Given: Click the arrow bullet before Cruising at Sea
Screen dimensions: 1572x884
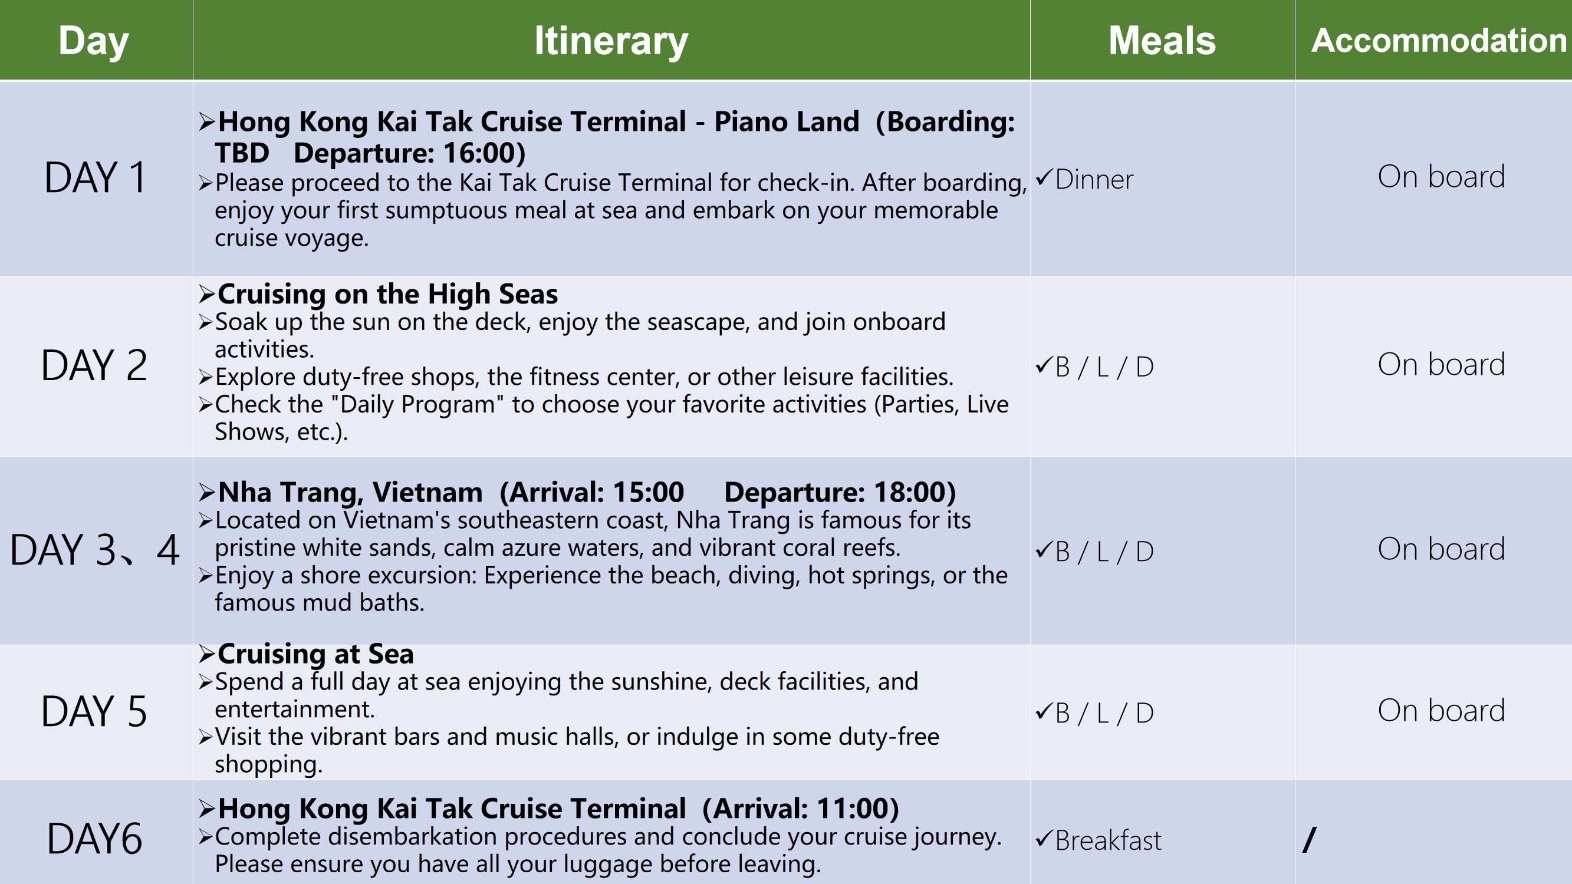Looking at the screenshot, I should point(207,655).
